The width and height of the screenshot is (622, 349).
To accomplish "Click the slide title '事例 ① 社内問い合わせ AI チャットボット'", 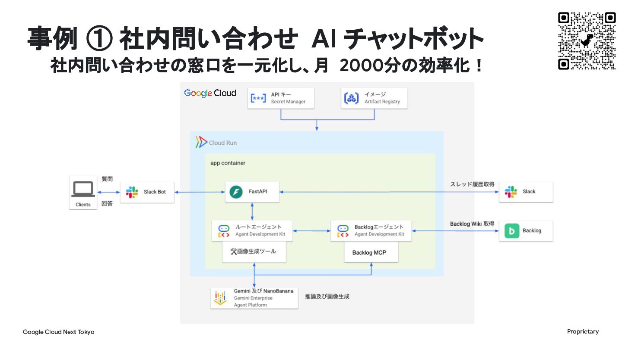I will (x=255, y=38).
